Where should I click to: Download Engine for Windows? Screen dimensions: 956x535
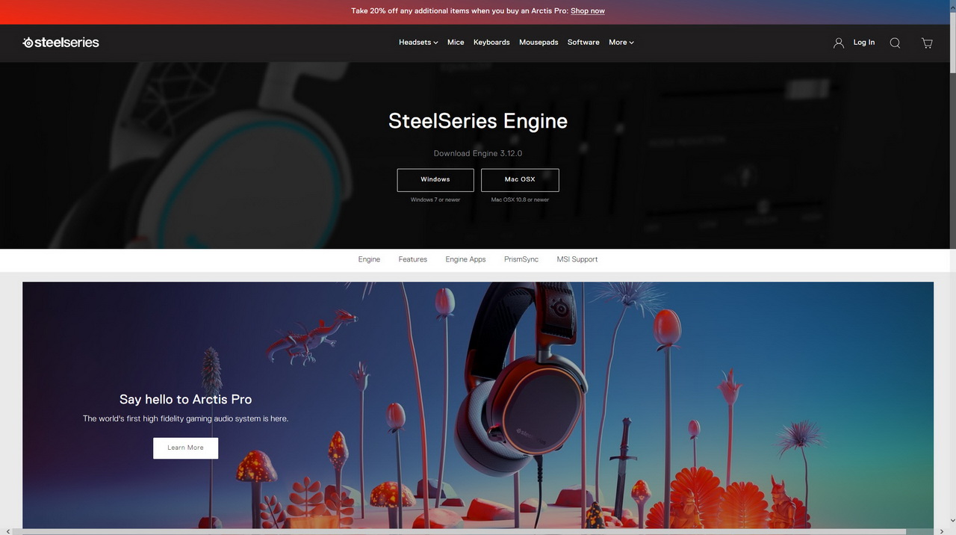click(x=435, y=180)
